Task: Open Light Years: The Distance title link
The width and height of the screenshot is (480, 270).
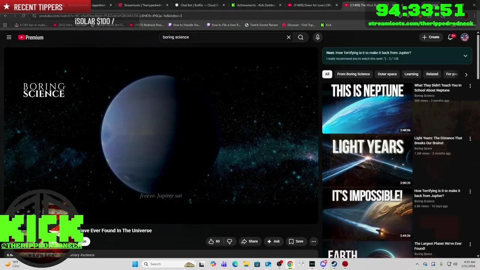Action: (x=438, y=141)
